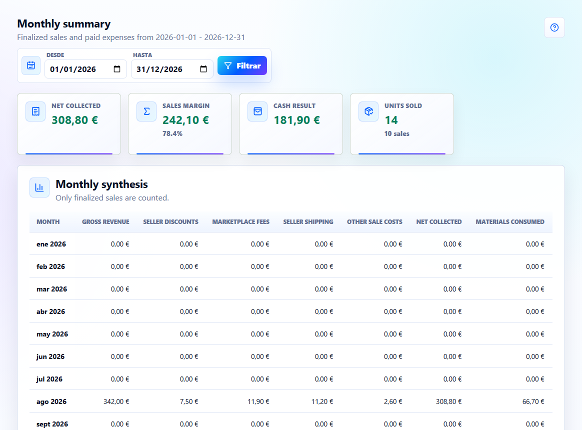This screenshot has width=582, height=430.
Task: Click the 2,60 € other sale costs value
Action: pos(392,402)
